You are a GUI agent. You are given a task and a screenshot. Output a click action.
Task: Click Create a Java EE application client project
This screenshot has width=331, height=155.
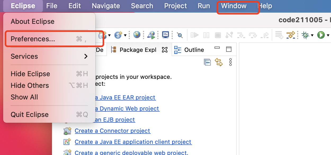click(133, 142)
